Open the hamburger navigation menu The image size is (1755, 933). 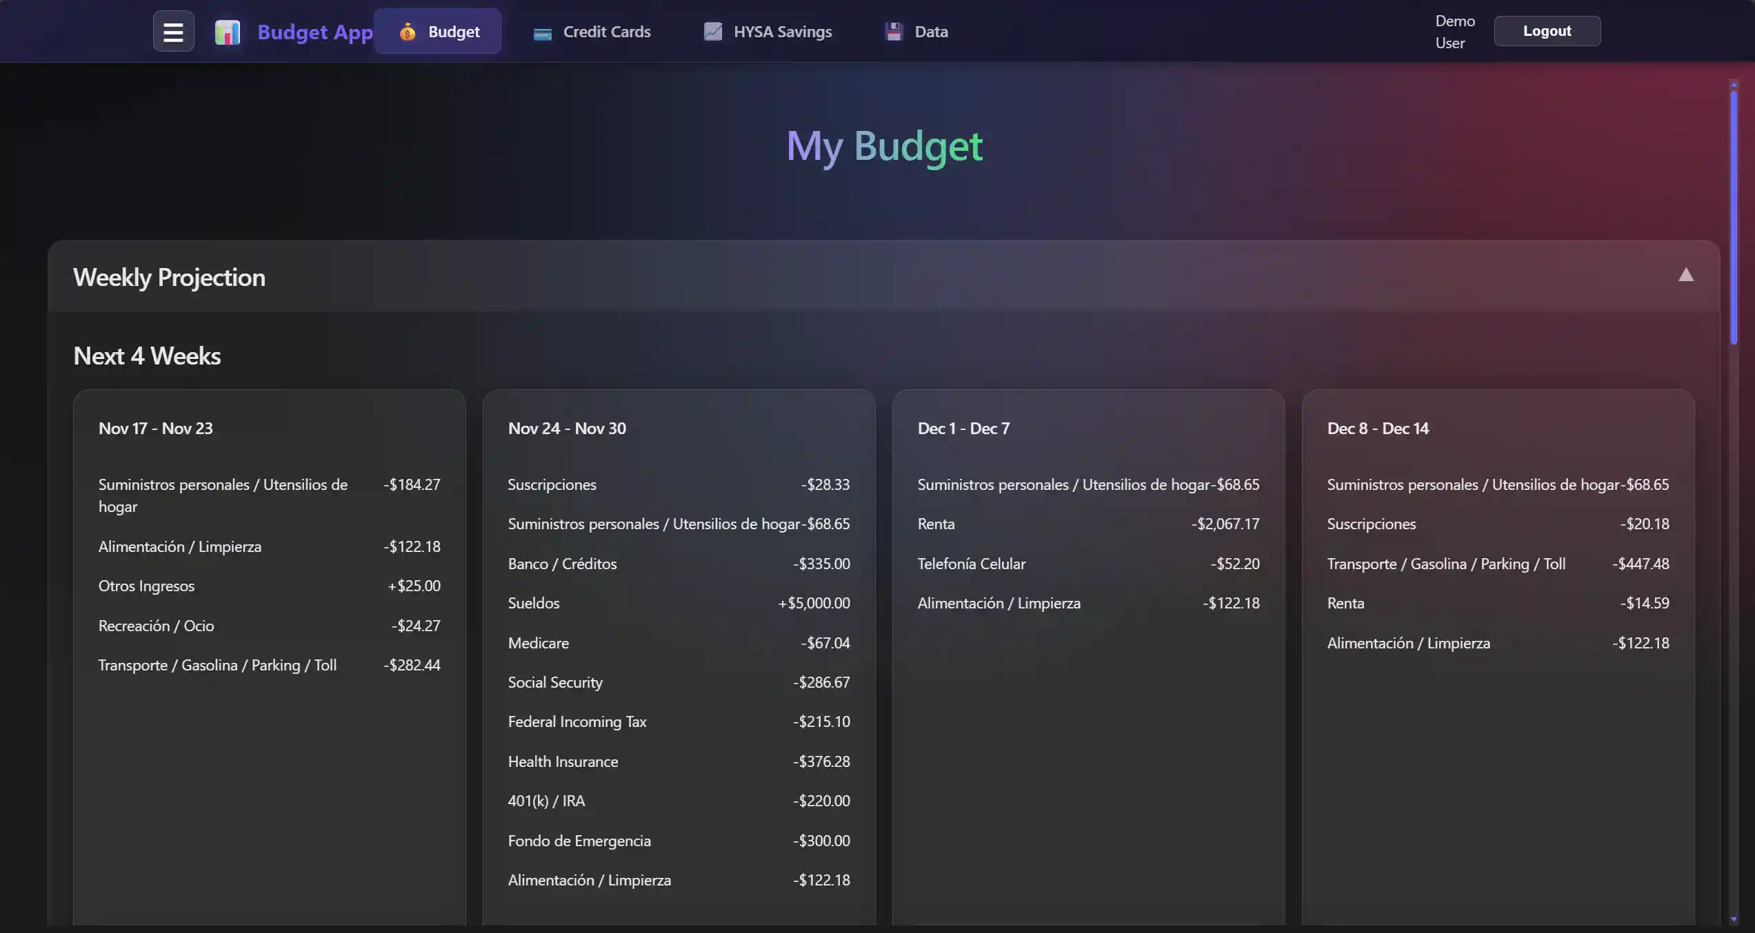(x=173, y=30)
